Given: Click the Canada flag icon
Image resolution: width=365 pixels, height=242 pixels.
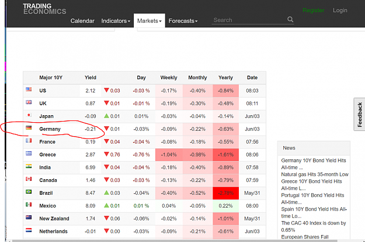Looking at the screenshot, I should tap(29, 179).
